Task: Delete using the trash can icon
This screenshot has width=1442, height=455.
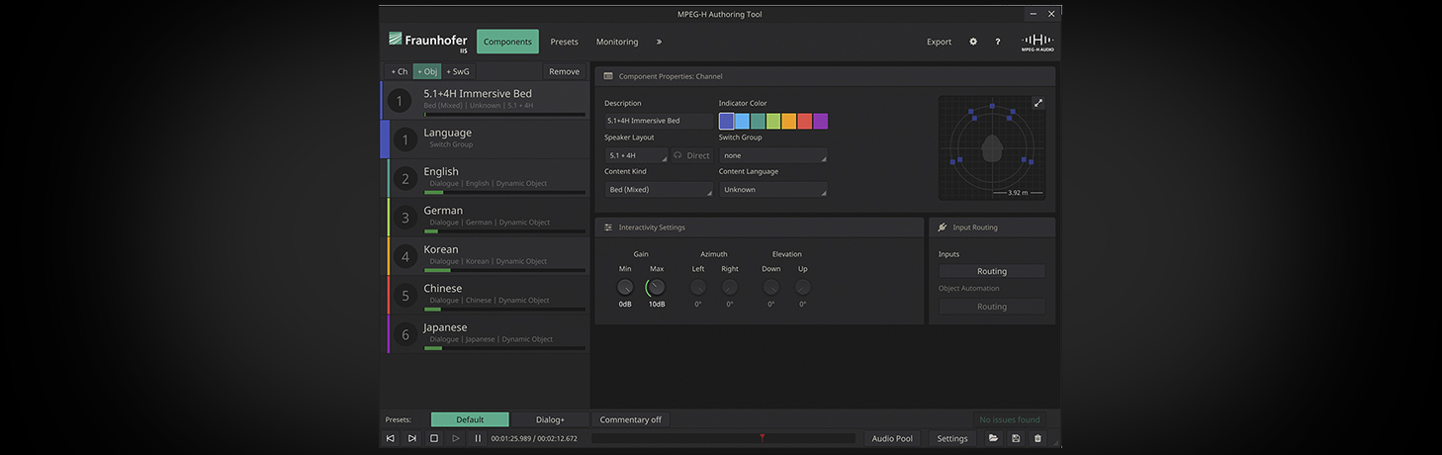Action: coord(1037,438)
